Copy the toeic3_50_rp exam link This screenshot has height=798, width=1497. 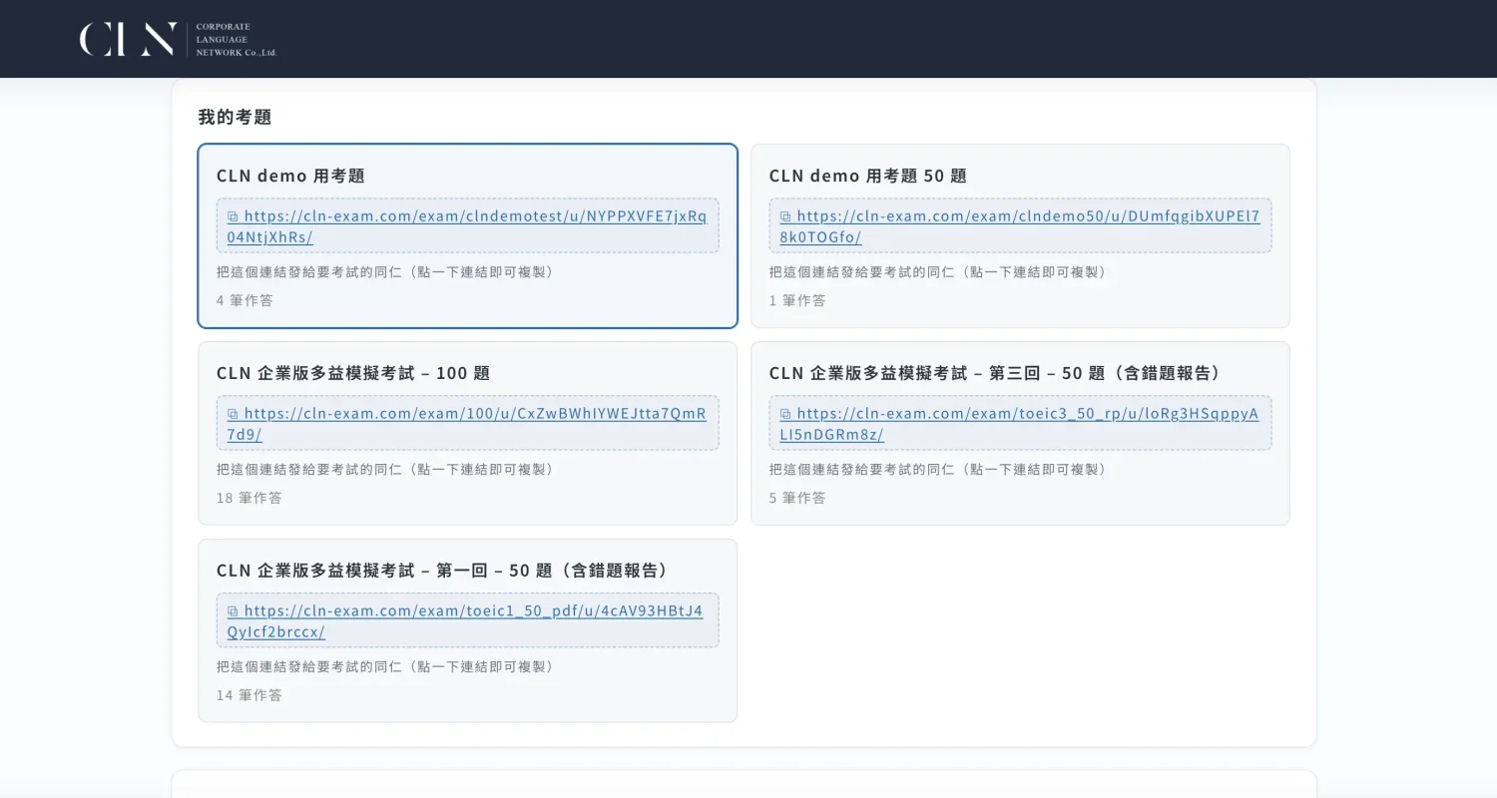(1020, 424)
